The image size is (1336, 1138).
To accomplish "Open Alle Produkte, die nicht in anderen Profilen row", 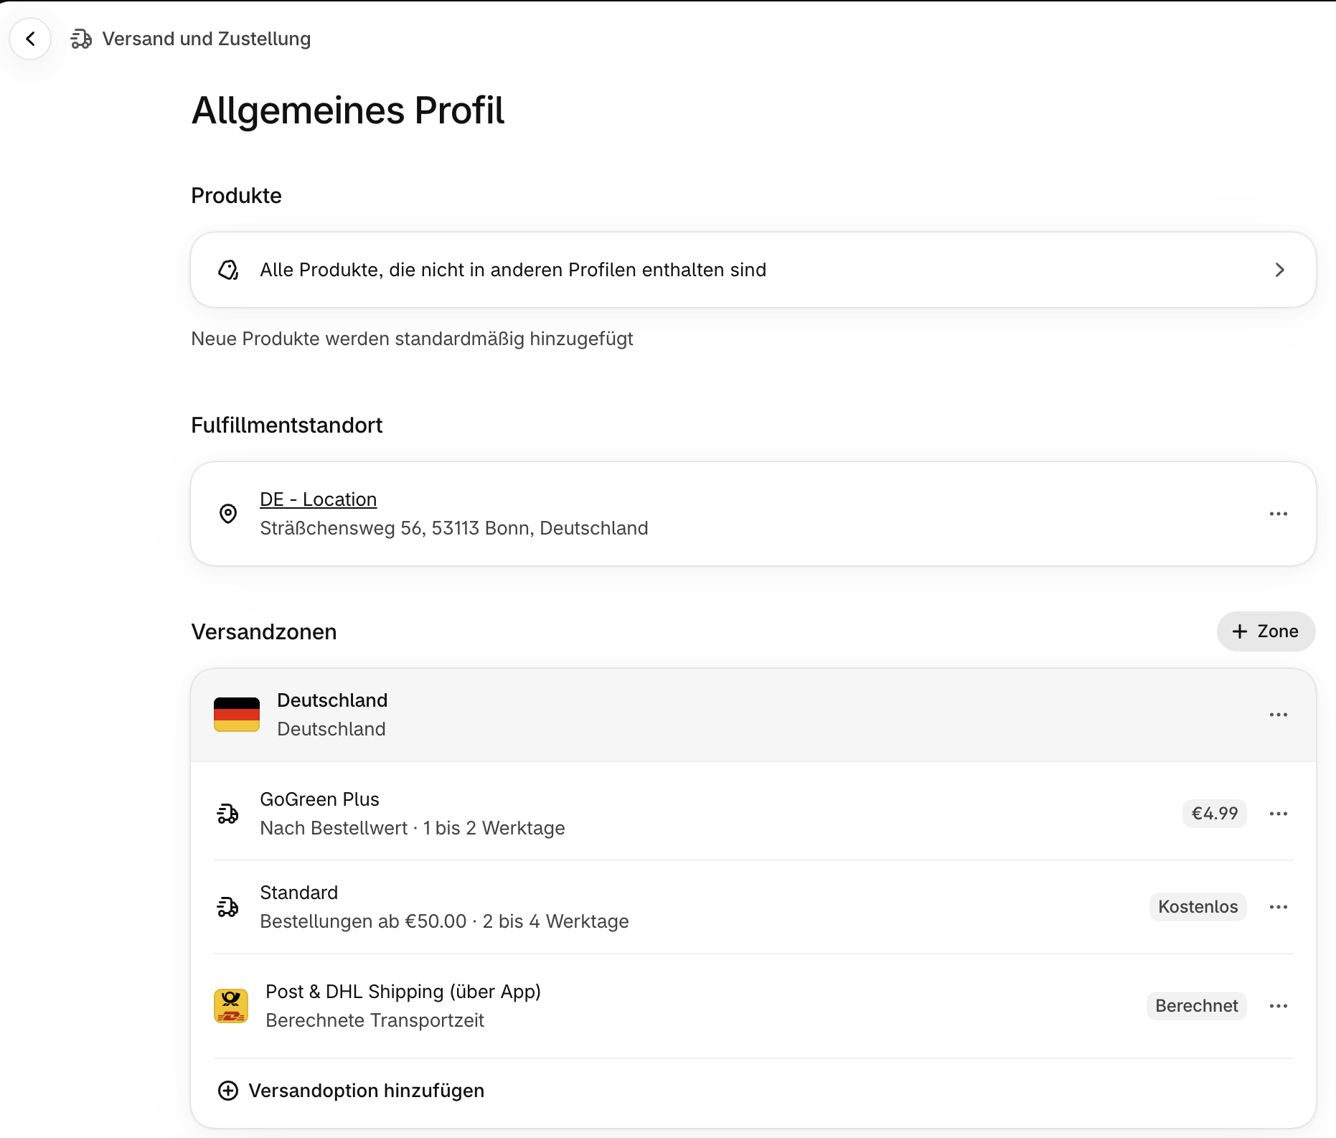I will (753, 270).
